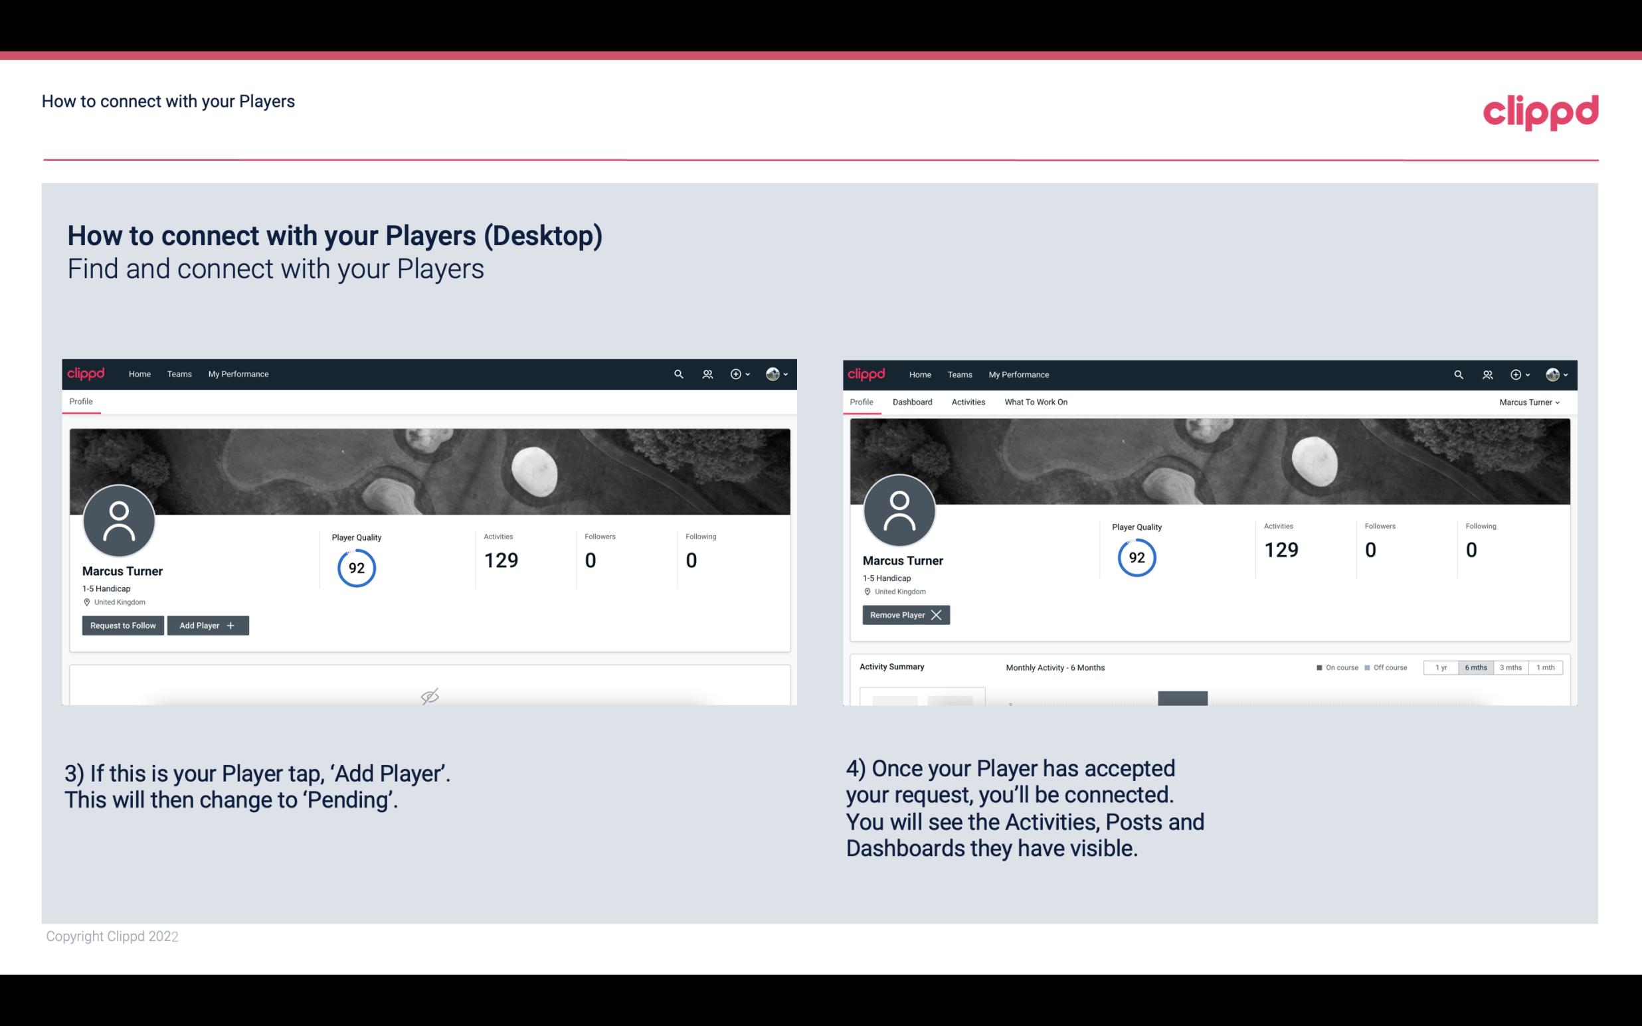Select 'What To On' tab right panel
Viewport: 1642px width, 1026px height.
(1036, 402)
